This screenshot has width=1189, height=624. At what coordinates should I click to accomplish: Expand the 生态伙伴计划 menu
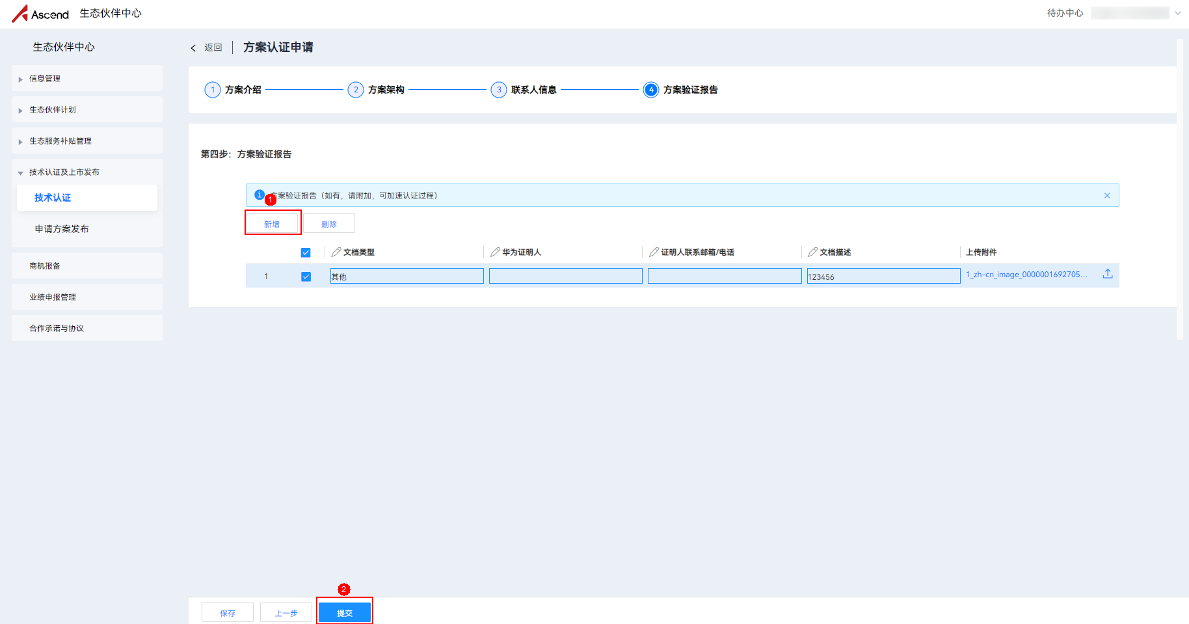[87, 110]
